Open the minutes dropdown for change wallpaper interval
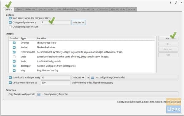184x116 pixels. (79, 22)
